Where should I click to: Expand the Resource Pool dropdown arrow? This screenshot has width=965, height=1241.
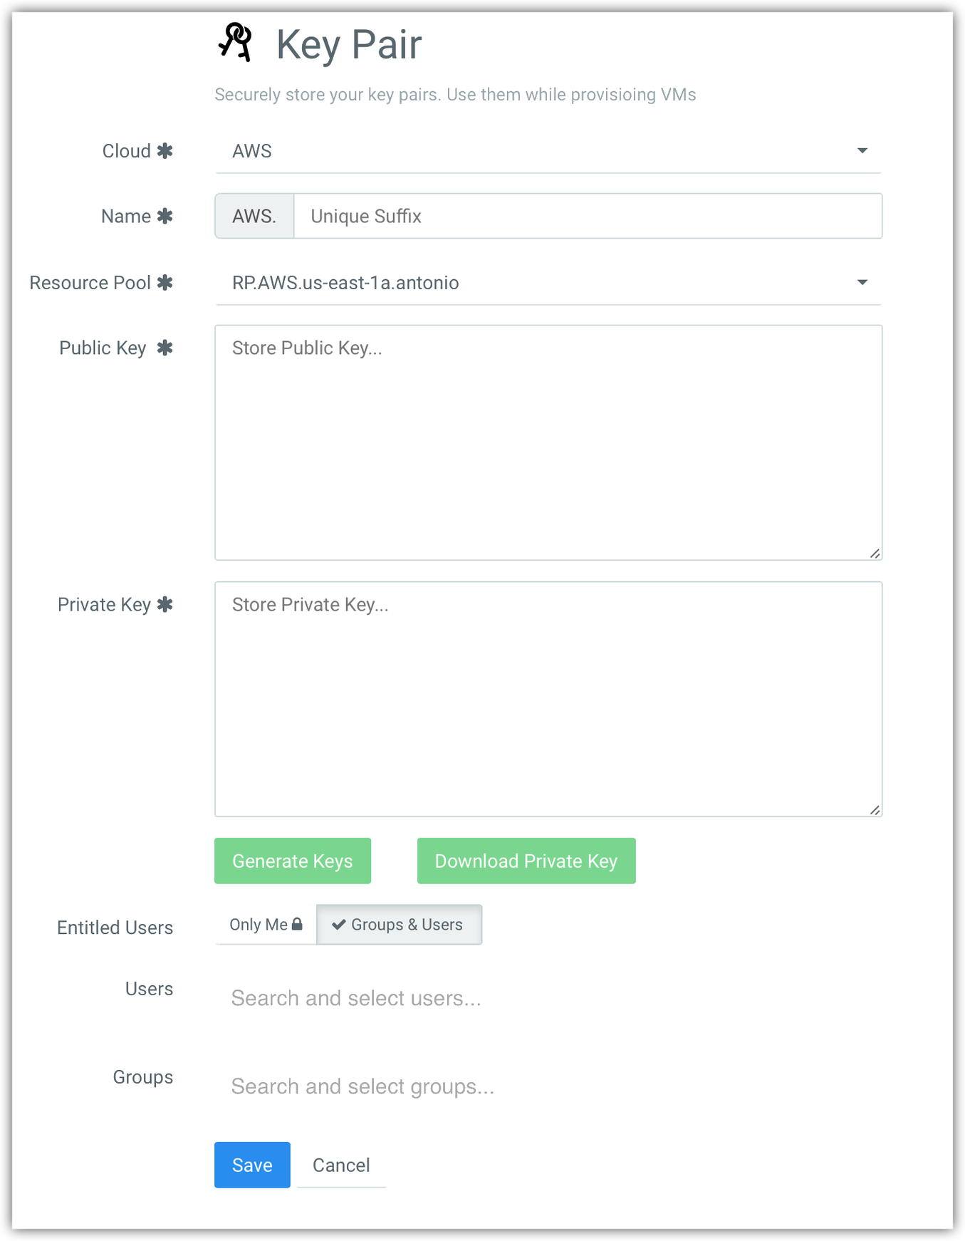(862, 283)
